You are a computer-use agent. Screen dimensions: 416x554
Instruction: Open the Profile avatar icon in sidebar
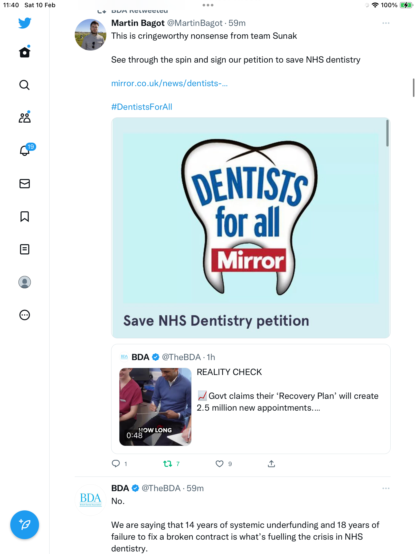(x=25, y=282)
